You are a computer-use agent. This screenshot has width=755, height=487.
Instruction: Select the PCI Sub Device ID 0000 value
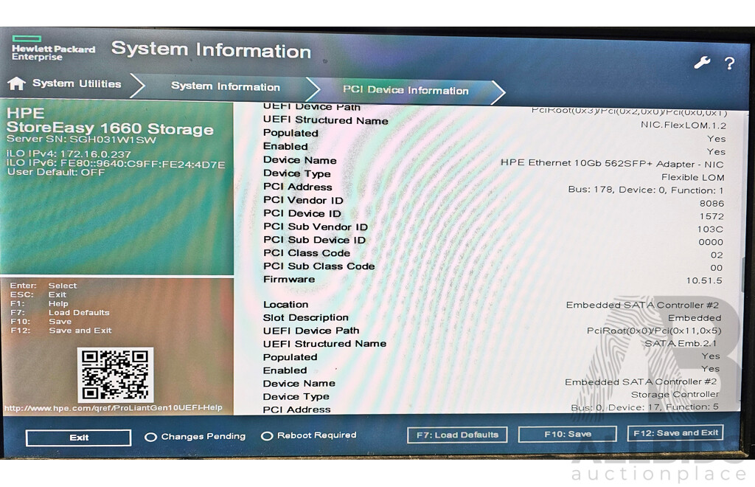pyautogui.click(x=711, y=242)
